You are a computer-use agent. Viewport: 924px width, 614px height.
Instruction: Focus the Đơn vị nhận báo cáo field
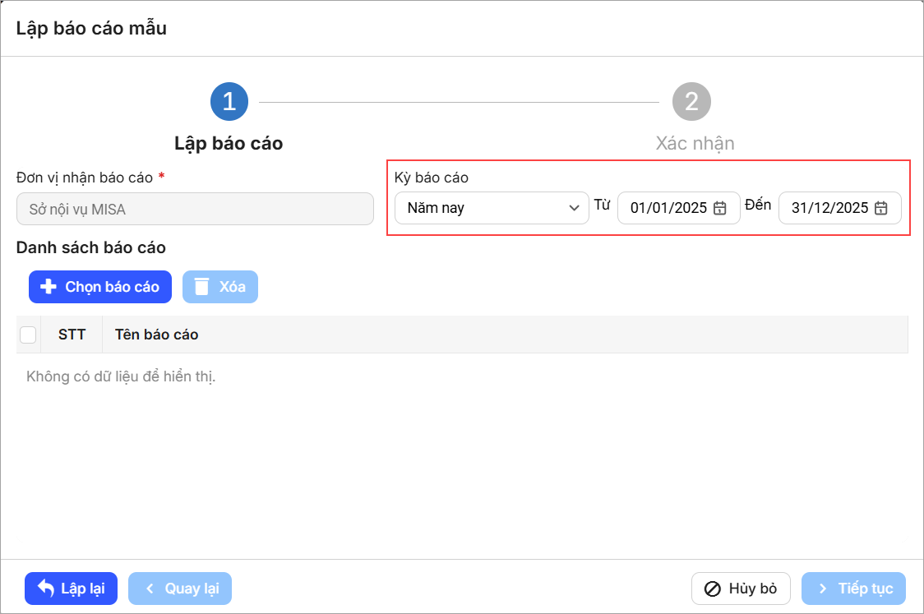[x=195, y=209]
